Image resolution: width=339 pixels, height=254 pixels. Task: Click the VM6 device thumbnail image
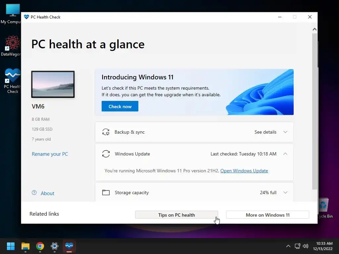53,84
